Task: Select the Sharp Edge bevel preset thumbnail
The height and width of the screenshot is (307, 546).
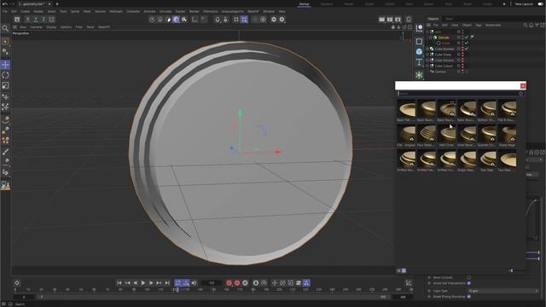Action: tap(508, 135)
